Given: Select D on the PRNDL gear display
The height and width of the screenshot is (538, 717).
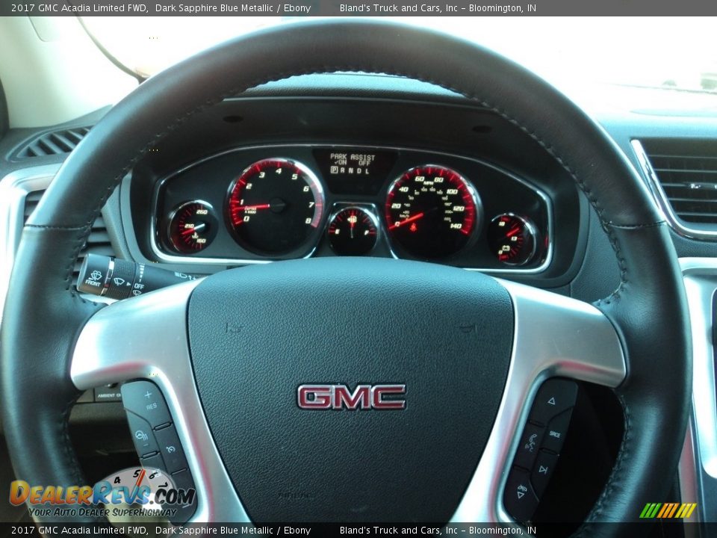Looking at the screenshot, I should (358, 170).
